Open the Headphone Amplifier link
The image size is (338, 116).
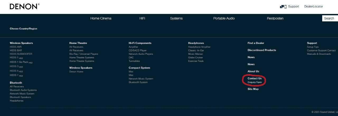[199, 47]
